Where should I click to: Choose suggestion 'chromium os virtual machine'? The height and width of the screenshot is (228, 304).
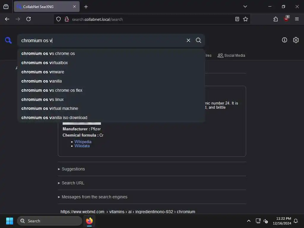[111, 108]
